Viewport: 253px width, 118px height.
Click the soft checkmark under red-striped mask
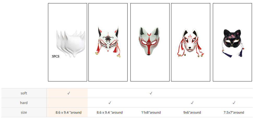151,93
